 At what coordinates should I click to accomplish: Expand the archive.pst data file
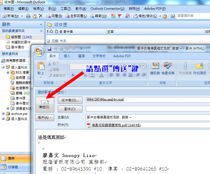[x=3, y=114]
